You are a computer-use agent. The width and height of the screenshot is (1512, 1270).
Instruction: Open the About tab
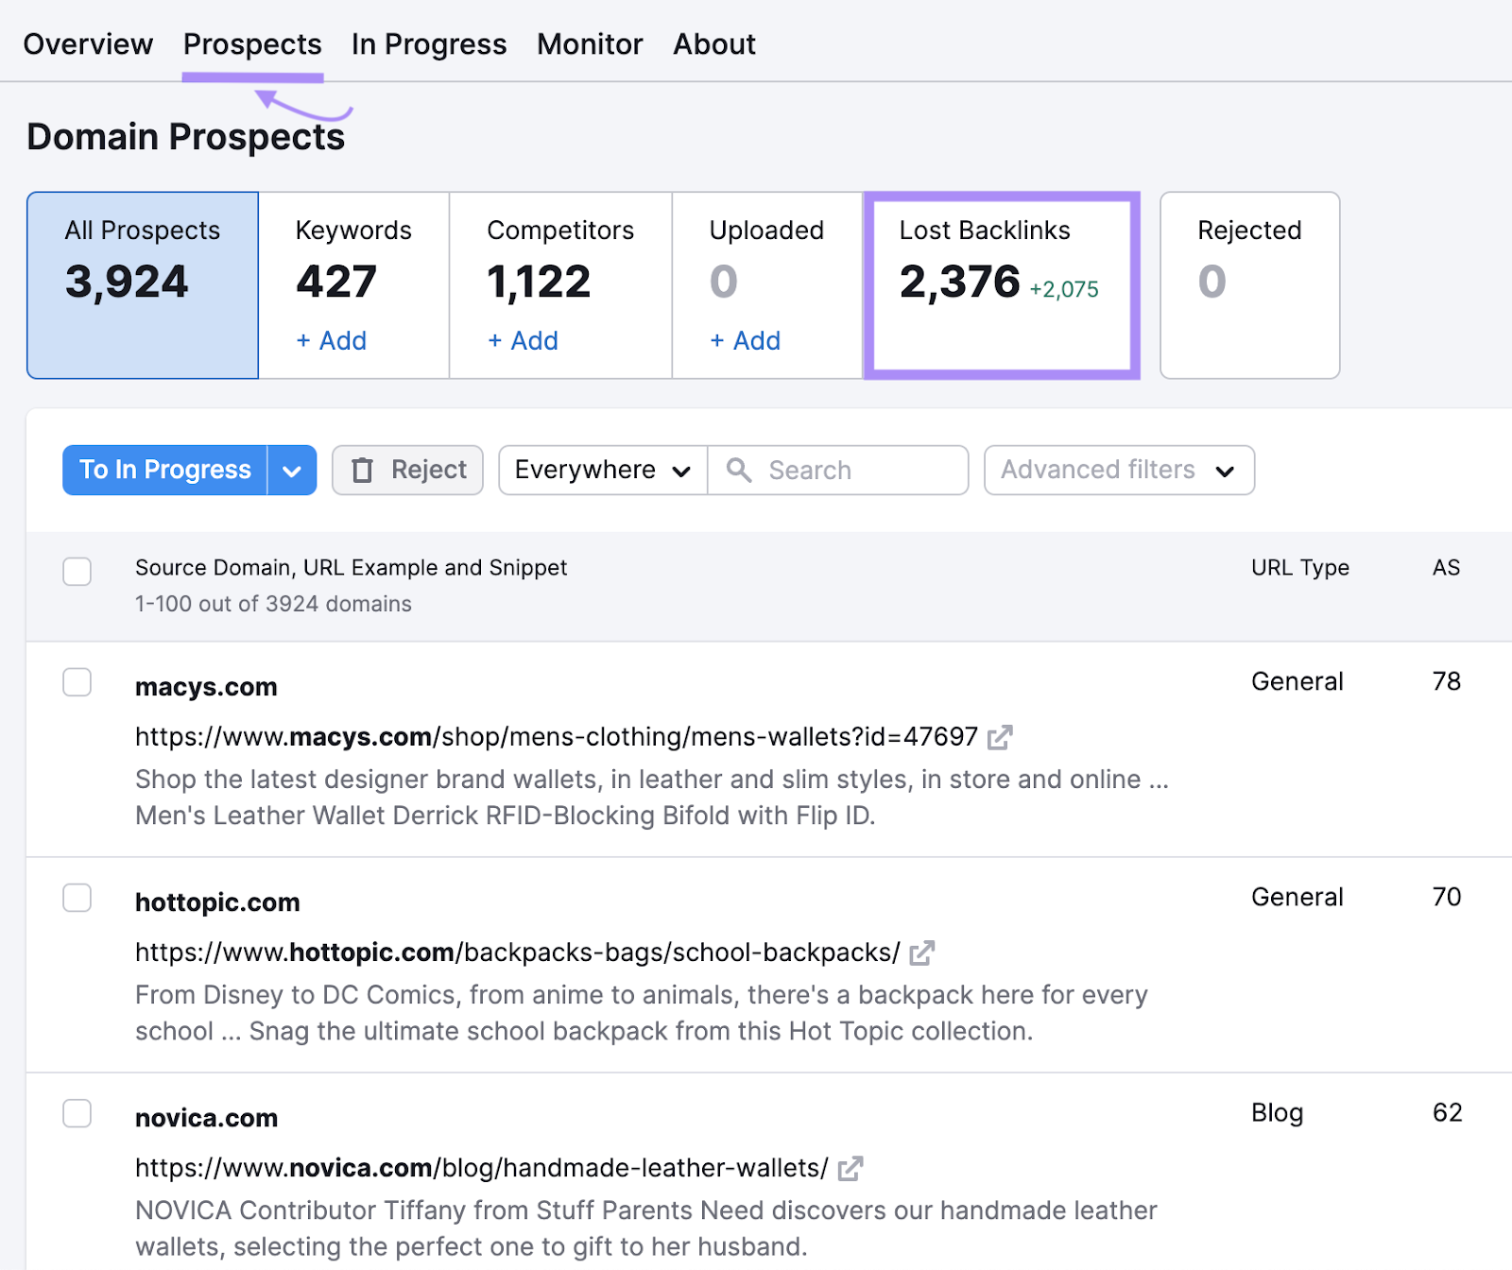click(x=713, y=43)
